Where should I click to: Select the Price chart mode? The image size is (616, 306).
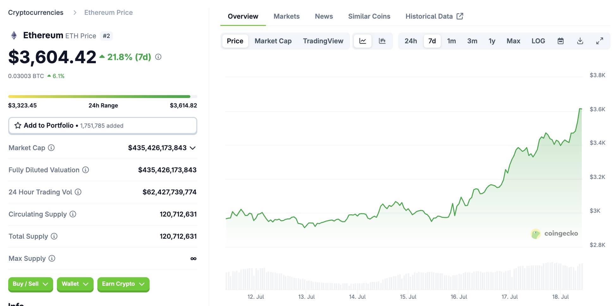pos(235,41)
